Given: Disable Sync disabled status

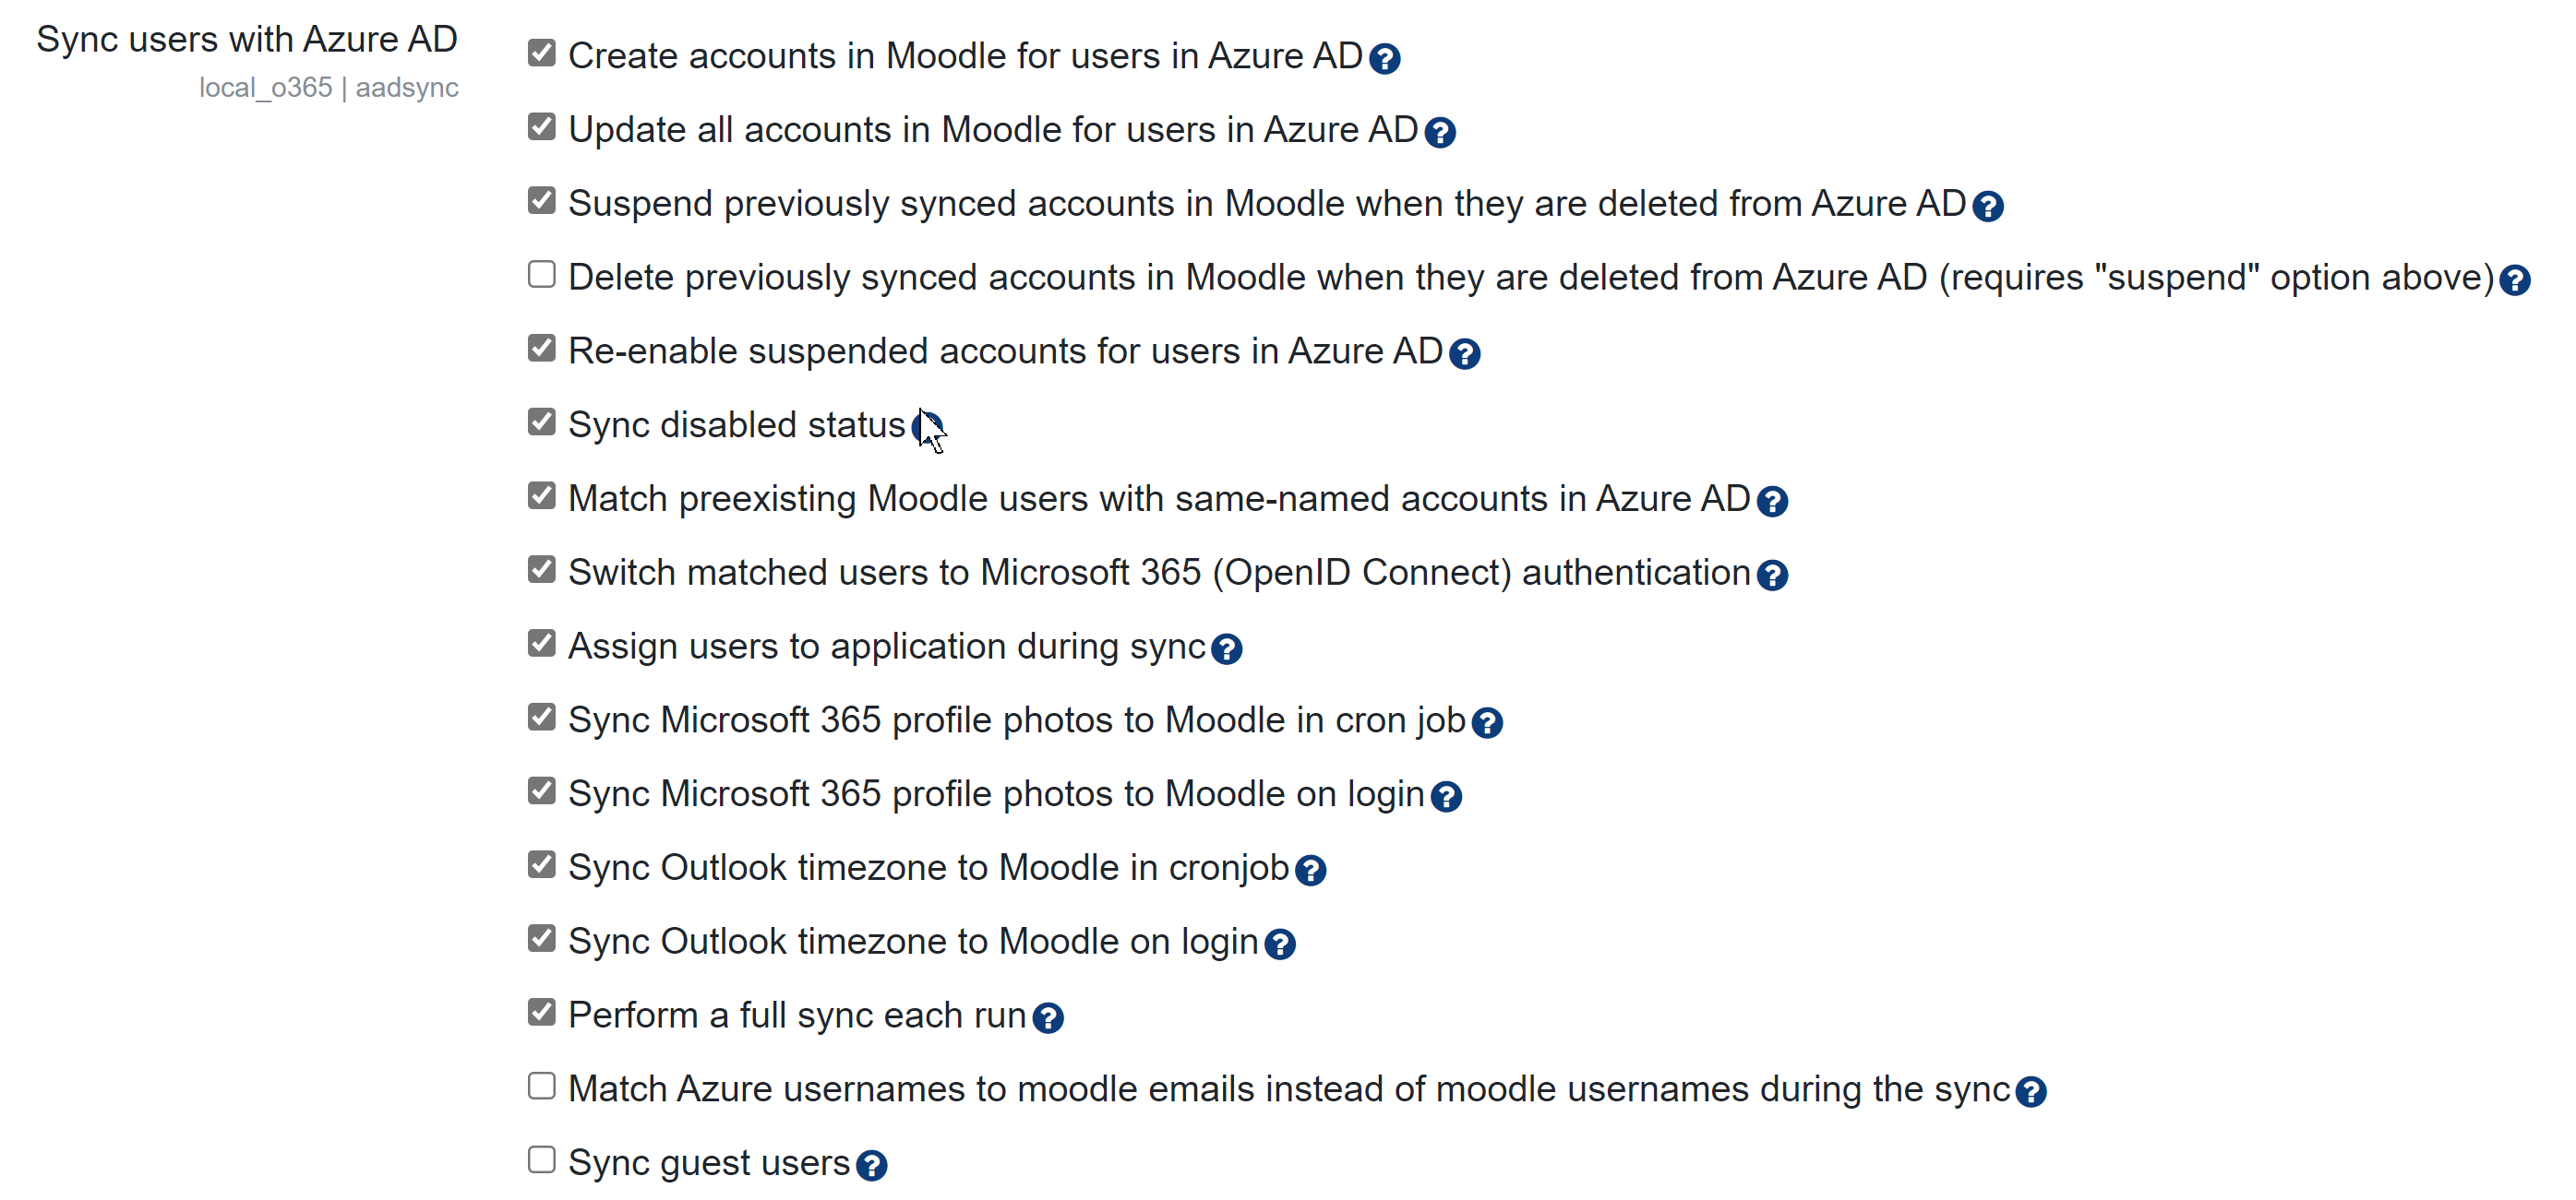Looking at the screenshot, I should coord(541,422).
